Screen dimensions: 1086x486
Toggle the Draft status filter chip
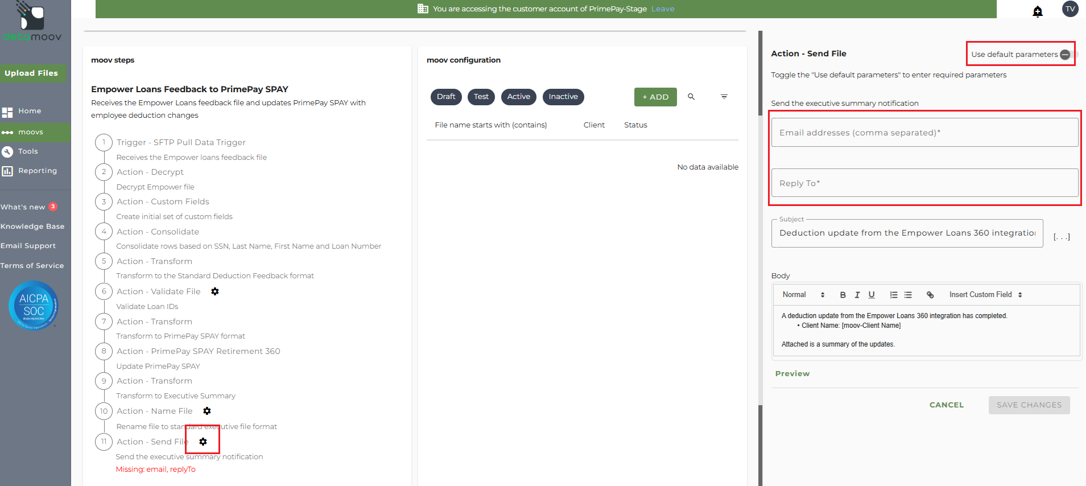[x=446, y=97]
